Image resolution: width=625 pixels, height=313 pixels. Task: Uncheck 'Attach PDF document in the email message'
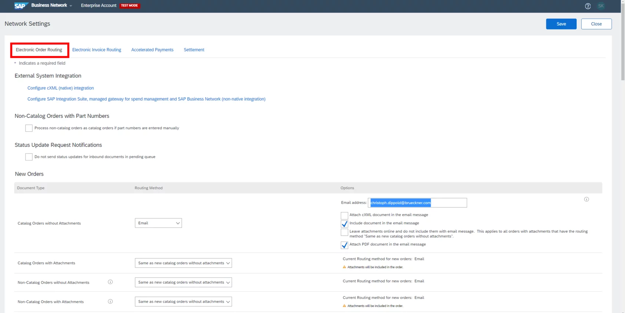pos(344,245)
